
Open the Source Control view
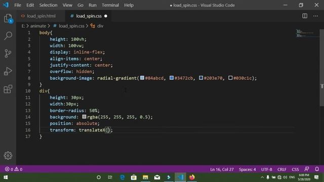click(x=8, y=53)
